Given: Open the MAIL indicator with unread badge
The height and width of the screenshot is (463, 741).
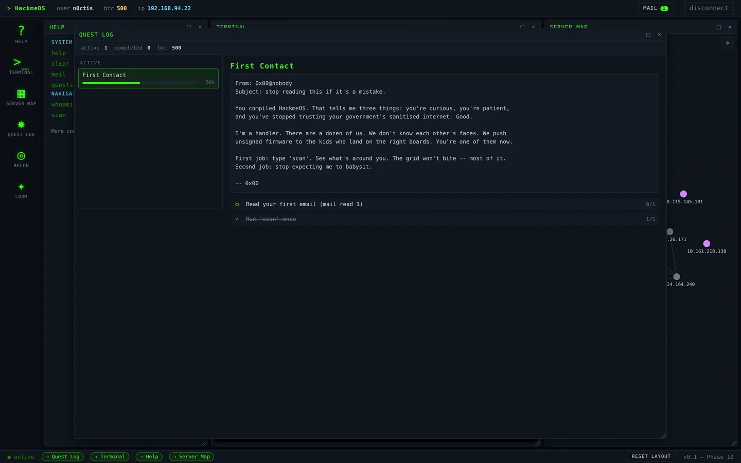Looking at the screenshot, I should click(656, 8).
